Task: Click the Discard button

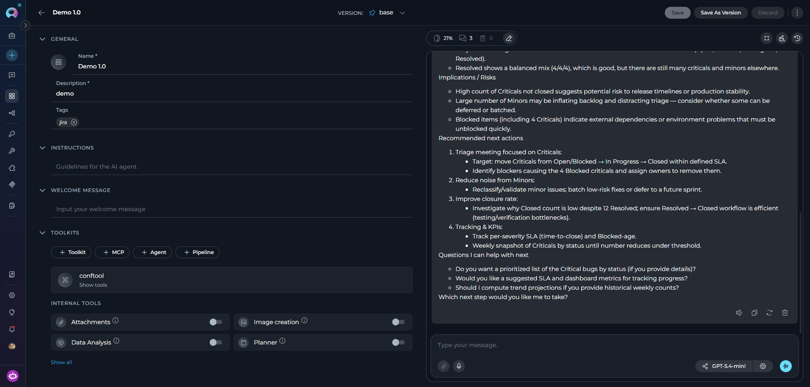Action: point(768,13)
